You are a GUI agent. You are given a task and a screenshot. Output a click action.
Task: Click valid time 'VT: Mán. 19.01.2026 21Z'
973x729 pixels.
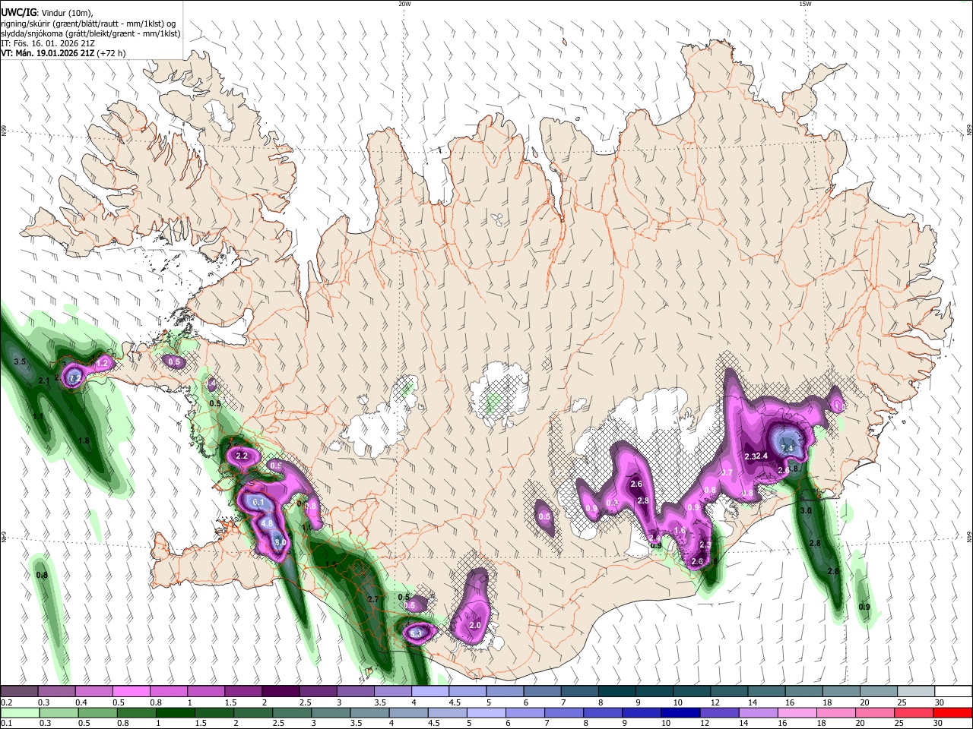point(47,53)
